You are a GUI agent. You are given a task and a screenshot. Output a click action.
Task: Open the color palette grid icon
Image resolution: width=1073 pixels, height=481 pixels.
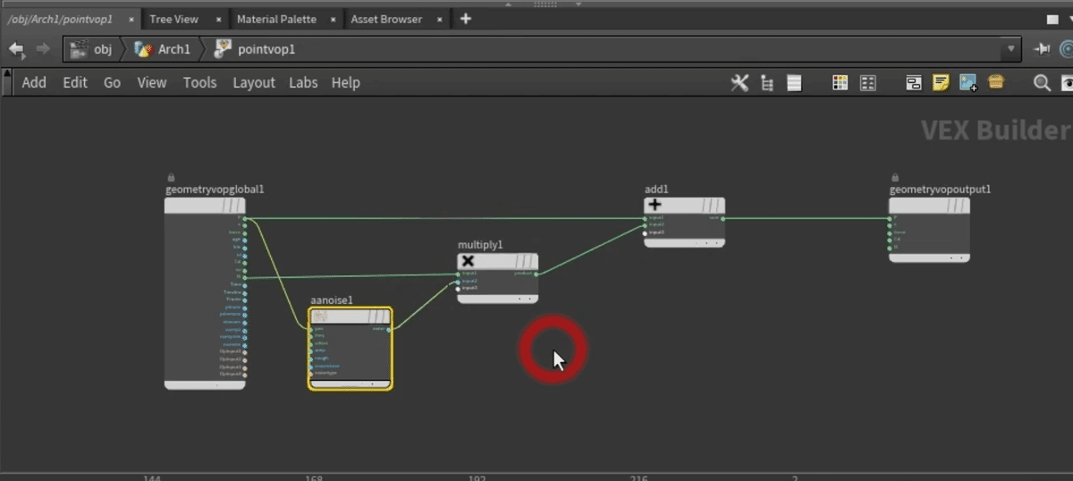point(840,82)
